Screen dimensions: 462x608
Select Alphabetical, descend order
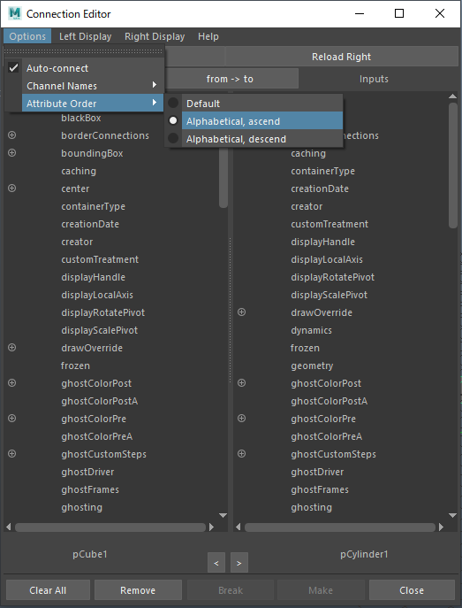(x=254, y=139)
